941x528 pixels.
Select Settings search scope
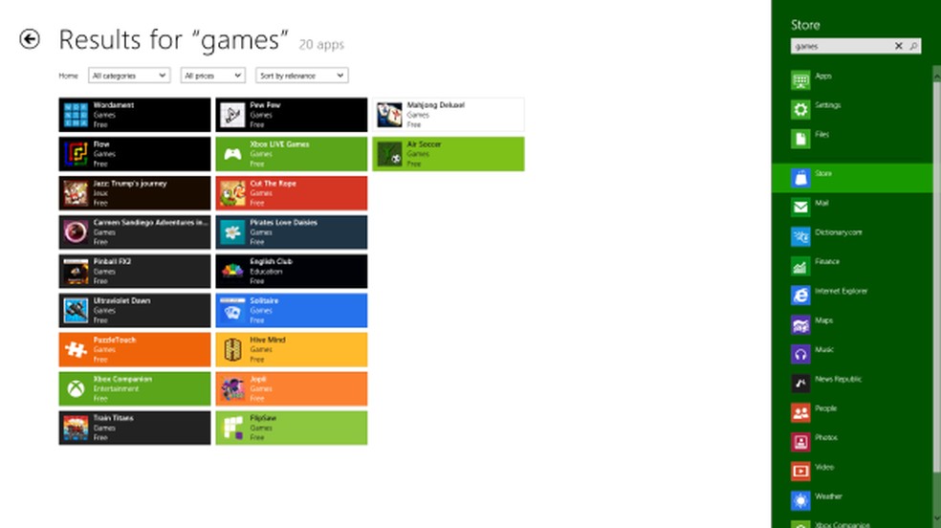click(852, 109)
